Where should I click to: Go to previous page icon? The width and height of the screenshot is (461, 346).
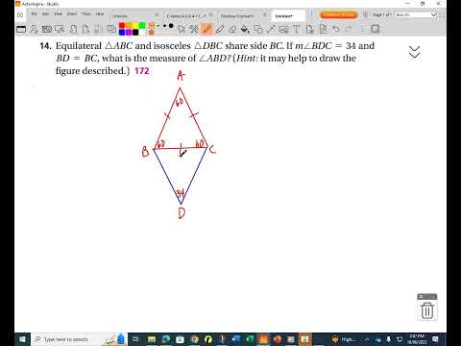[73, 30]
